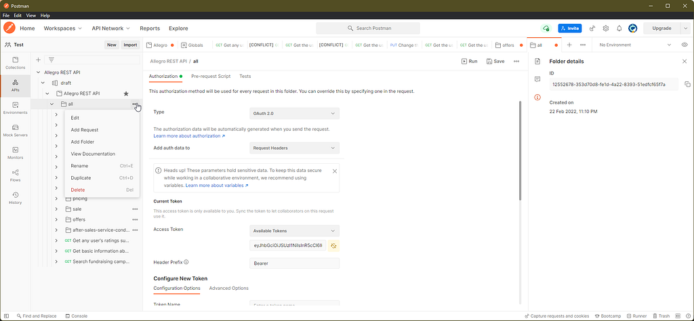Select View Documentation in context menu
Image resolution: width=694 pixels, height=321 pixels.
tap(102, 154)
